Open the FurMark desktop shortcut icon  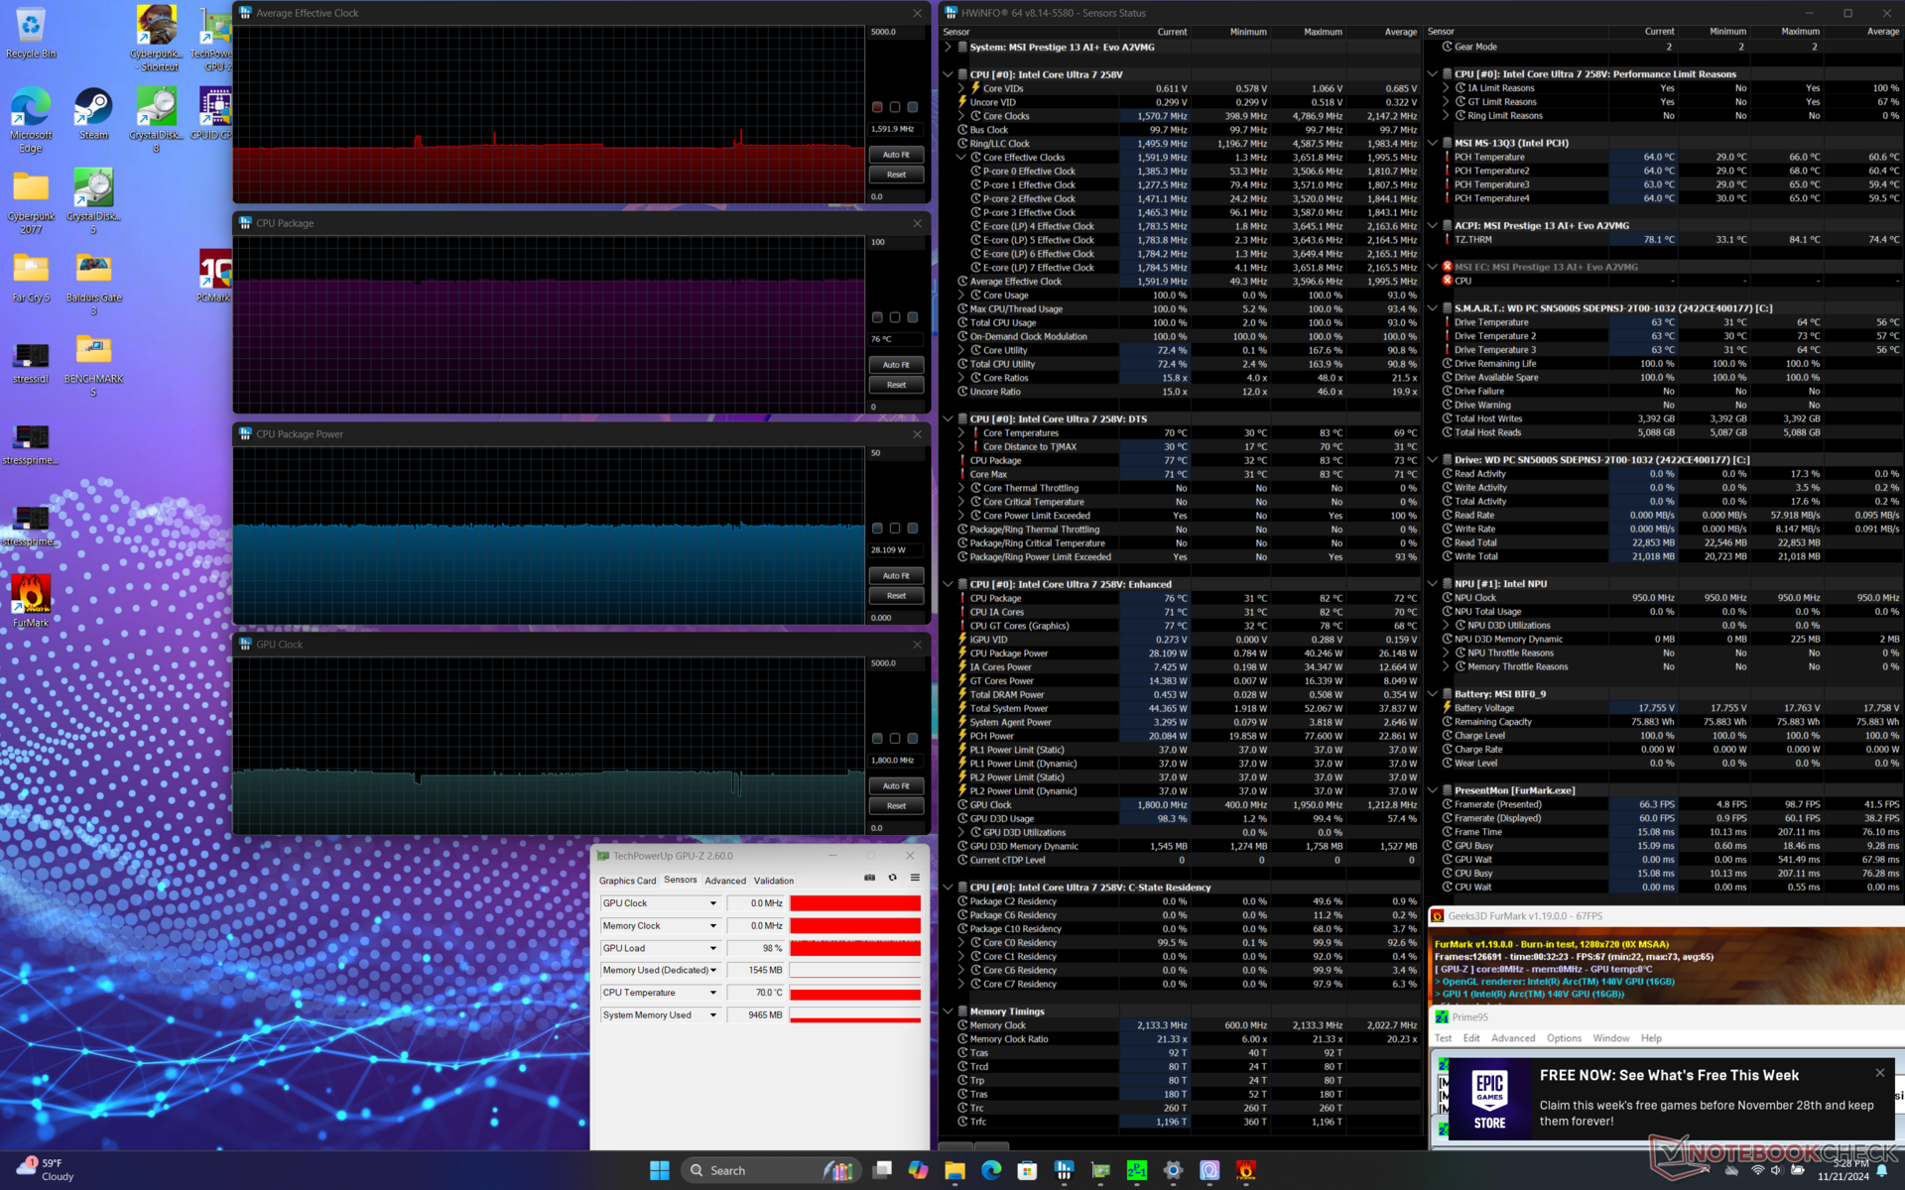(31, 595)
